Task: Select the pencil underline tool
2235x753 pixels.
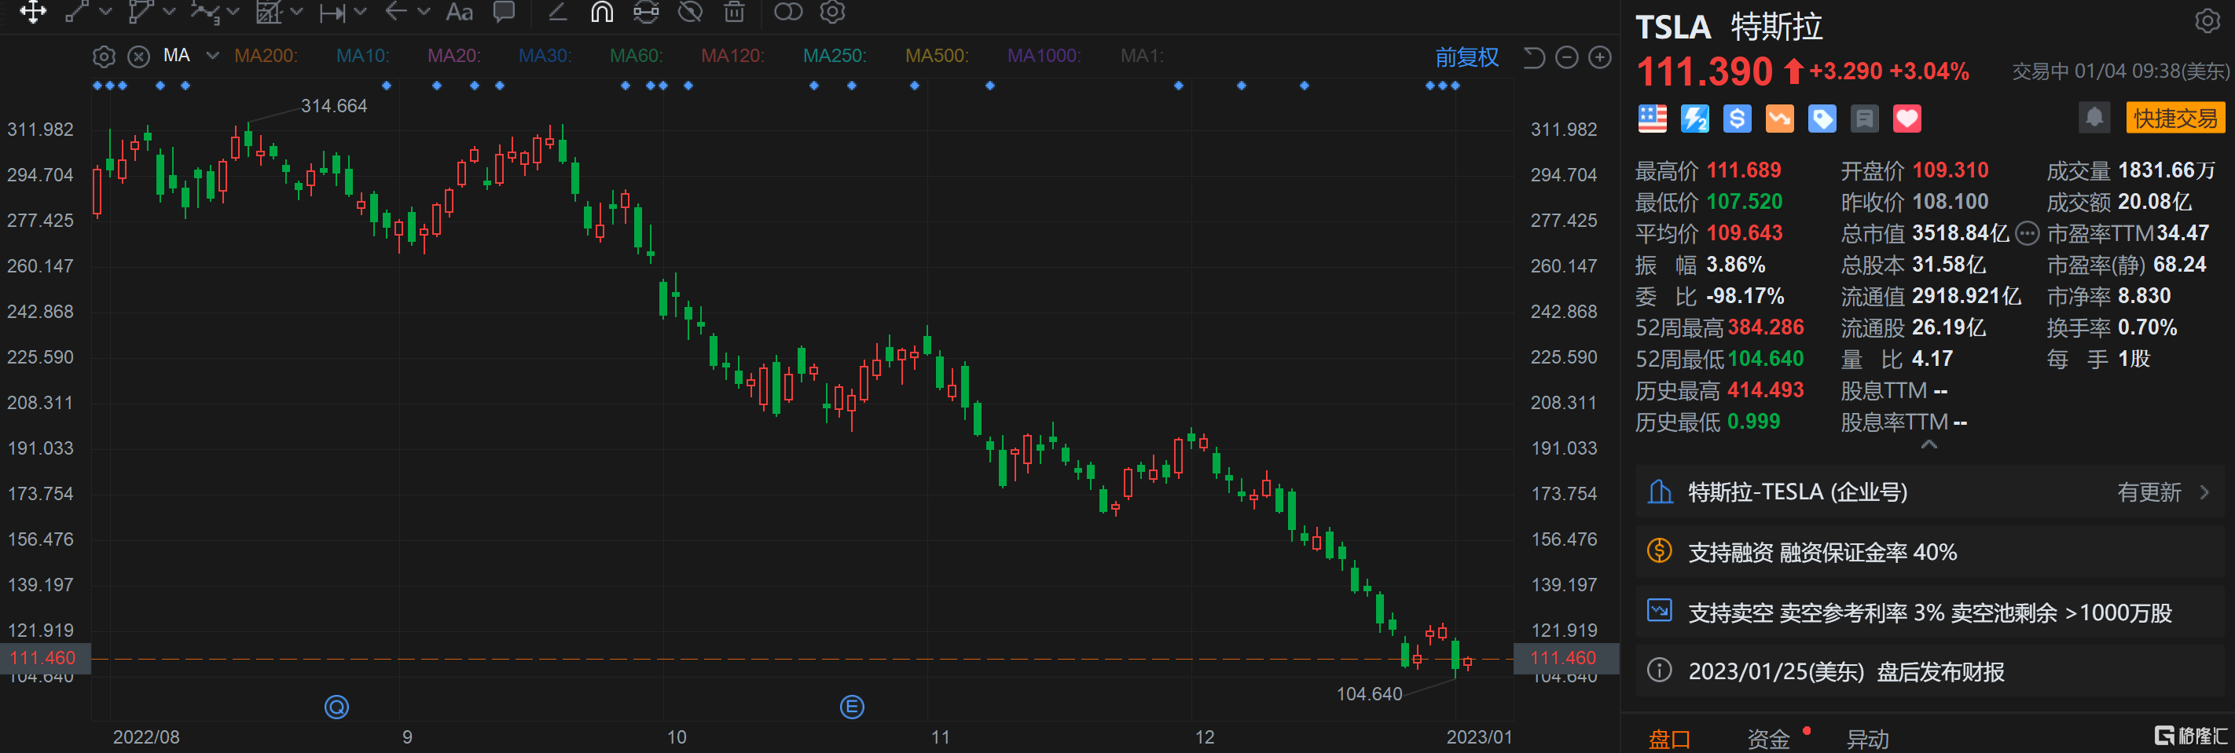Action: pyautogui.click(x=557, y=11)
